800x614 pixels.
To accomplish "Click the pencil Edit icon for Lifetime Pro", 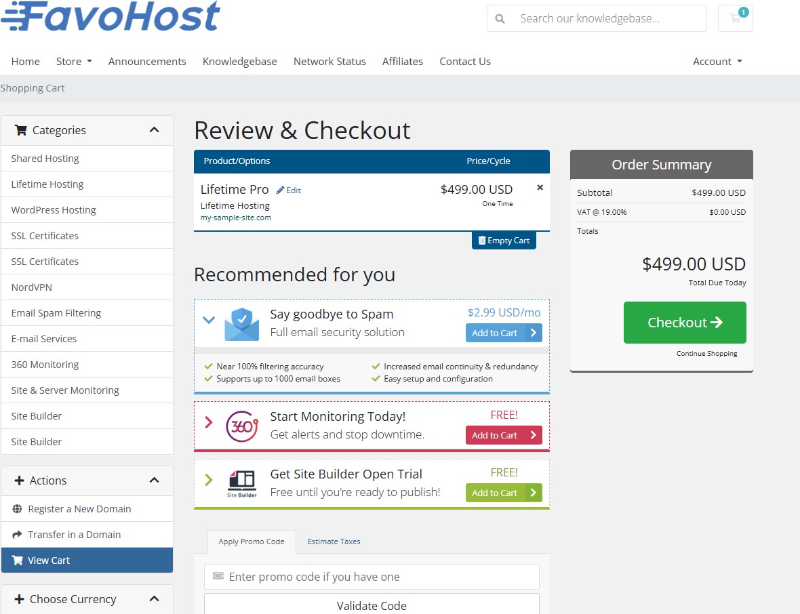I will 281,190.
